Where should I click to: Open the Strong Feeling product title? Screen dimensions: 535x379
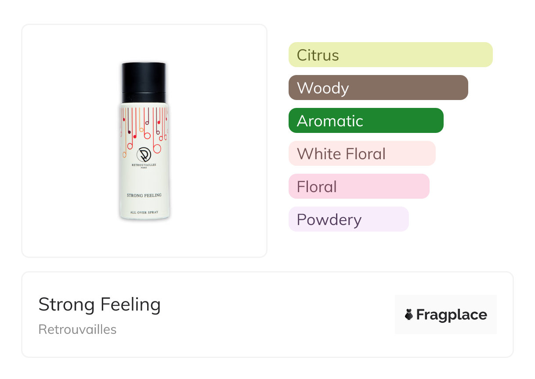coord(99,304)
